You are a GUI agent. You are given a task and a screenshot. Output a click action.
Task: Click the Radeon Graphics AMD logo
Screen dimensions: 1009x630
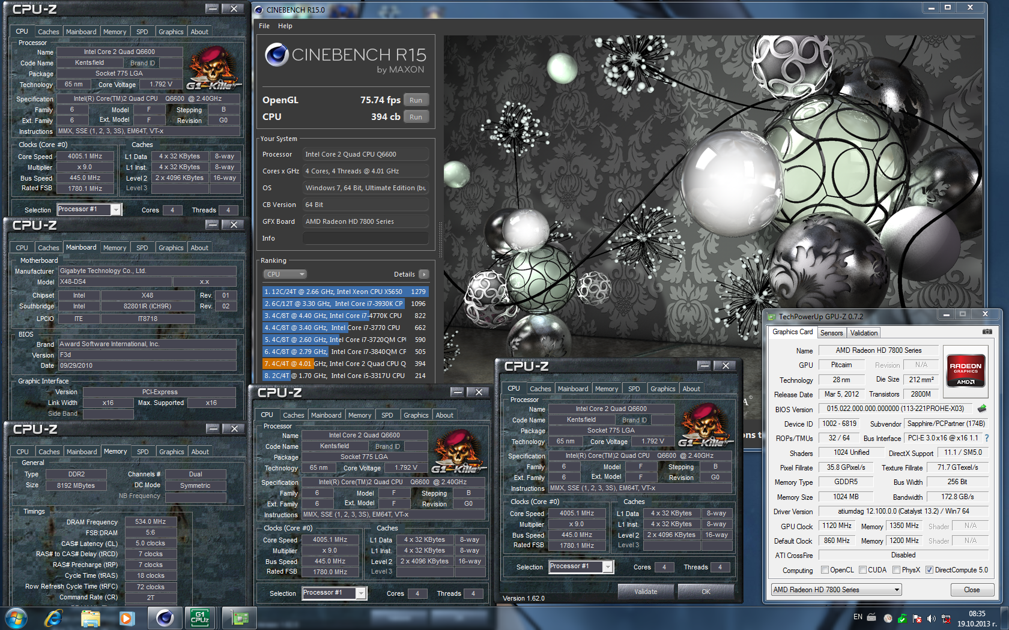pos(965,372)
